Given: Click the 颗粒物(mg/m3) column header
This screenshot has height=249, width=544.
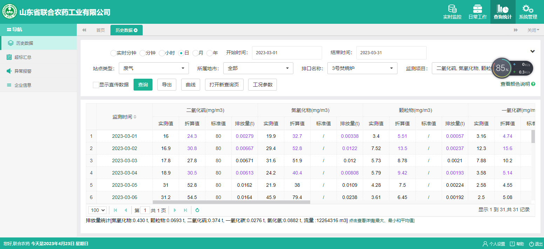Looking at the screenshot, I should click(415, 110).
